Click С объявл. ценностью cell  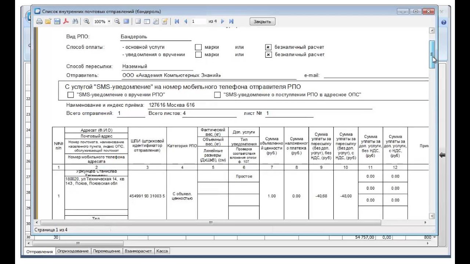click(x=182, y=196)
